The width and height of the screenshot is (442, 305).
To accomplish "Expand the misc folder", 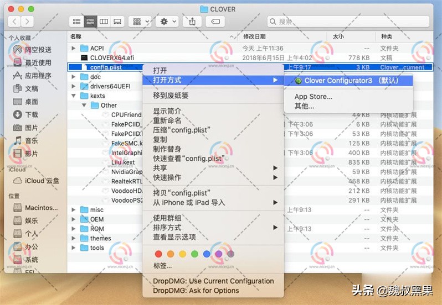I will (x=73, y=210).
